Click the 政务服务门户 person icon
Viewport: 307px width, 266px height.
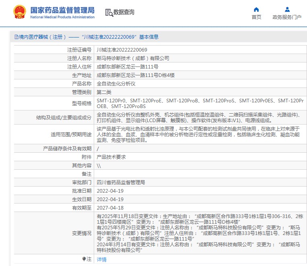[287, 9]
